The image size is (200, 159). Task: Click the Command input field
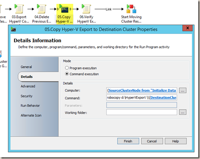pos(141,98)
